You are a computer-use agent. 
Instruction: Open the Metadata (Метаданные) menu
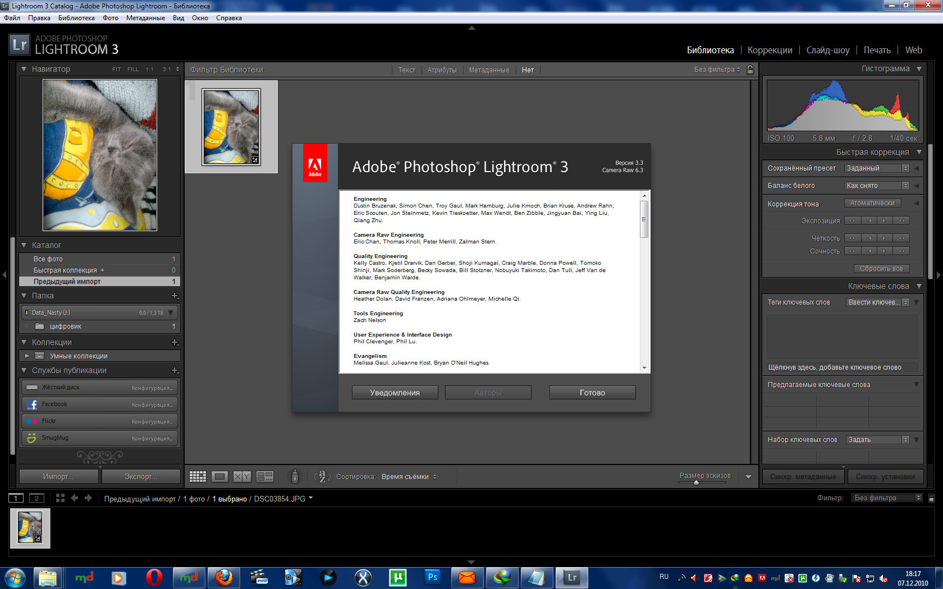pyautogui.click(x=145, y=18)
